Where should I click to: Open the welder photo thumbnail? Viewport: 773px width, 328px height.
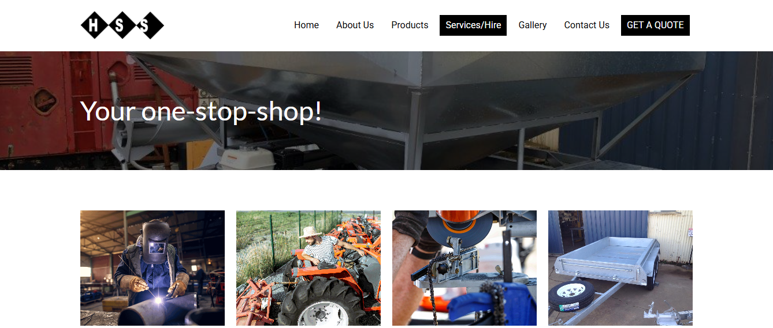pos(153,269)
